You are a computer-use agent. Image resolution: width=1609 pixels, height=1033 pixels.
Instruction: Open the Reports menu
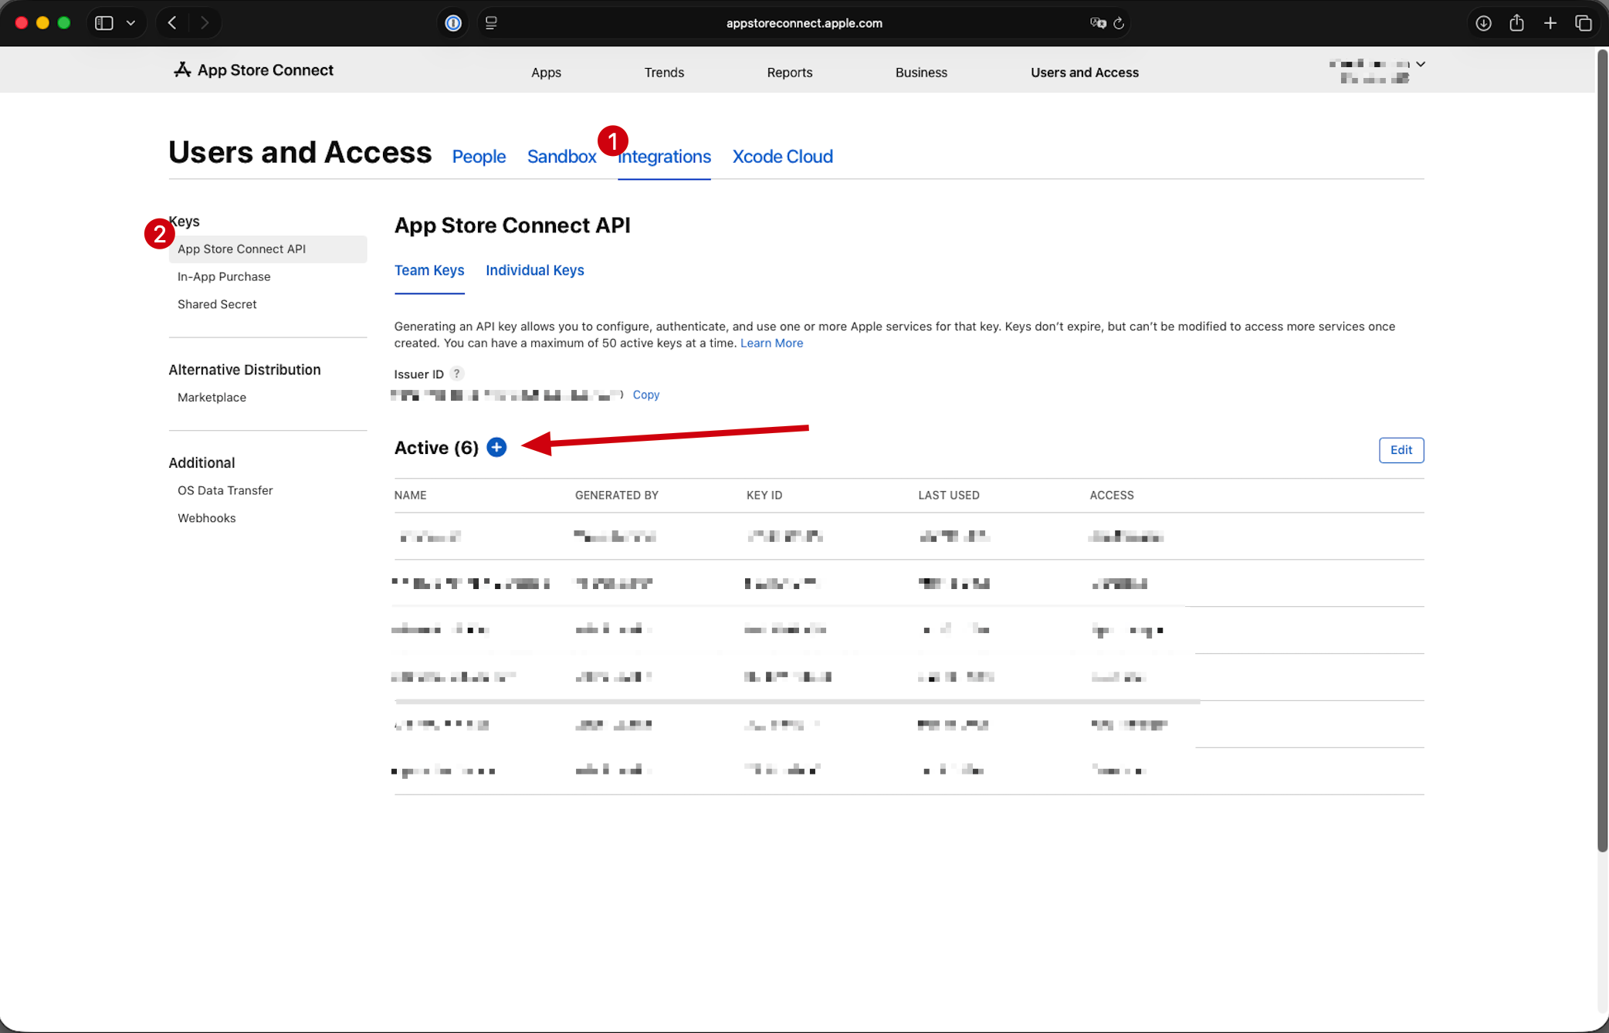[789, 72]
